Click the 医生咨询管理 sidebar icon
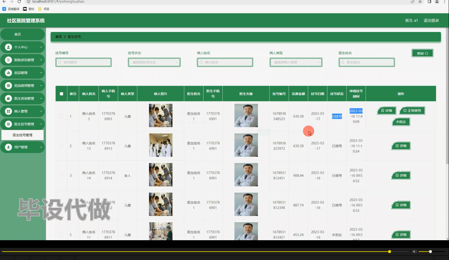449x260 pixels. point(9,98)
